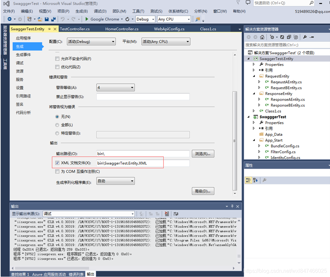This screenshot has width=330, height=277.
Task: Open the Configuration dropdown (活动 Debug)
Action: (91, 42)
